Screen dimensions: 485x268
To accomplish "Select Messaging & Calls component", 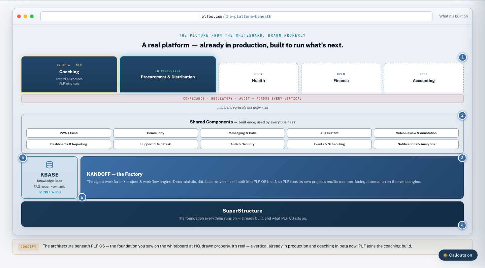I will click(x=243, y=133).
